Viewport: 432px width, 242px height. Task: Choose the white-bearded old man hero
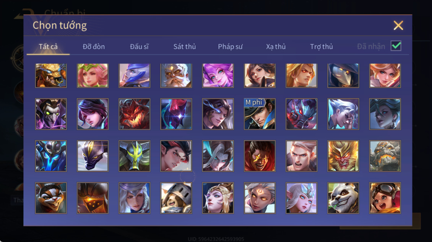pos(176,75)
